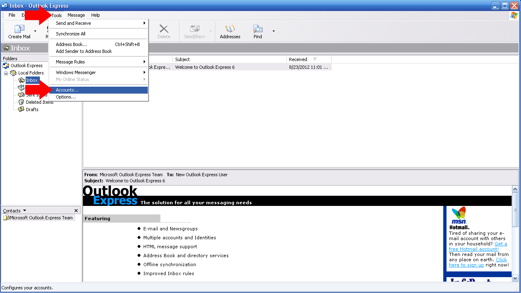
Task: Click the Inbox banner icon
Action: [6, 48]
